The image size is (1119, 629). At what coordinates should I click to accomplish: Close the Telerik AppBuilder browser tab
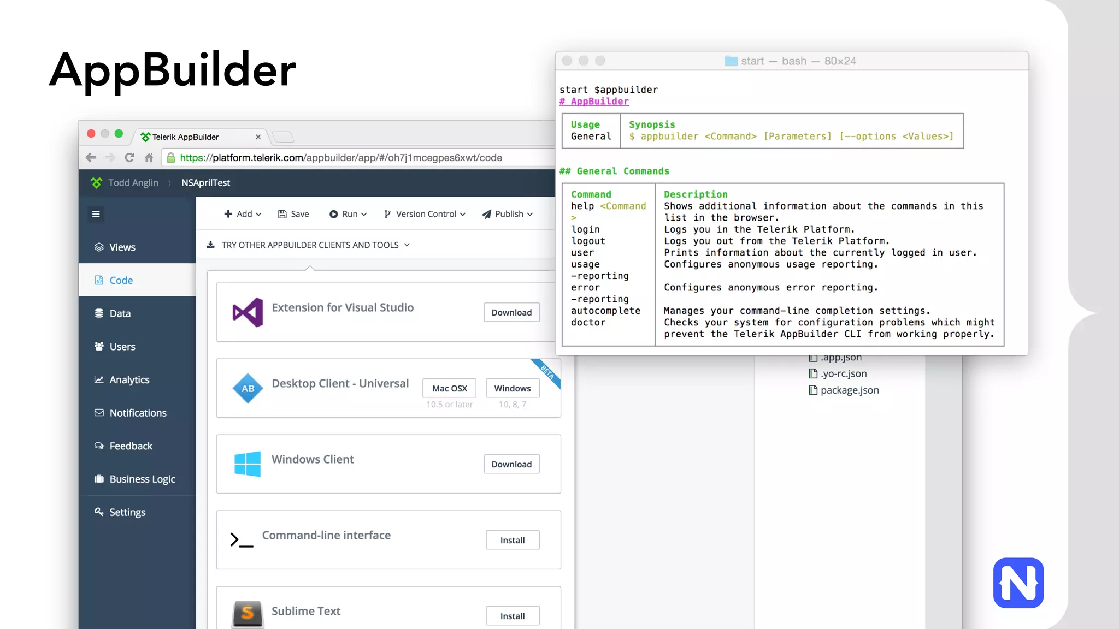258,137
